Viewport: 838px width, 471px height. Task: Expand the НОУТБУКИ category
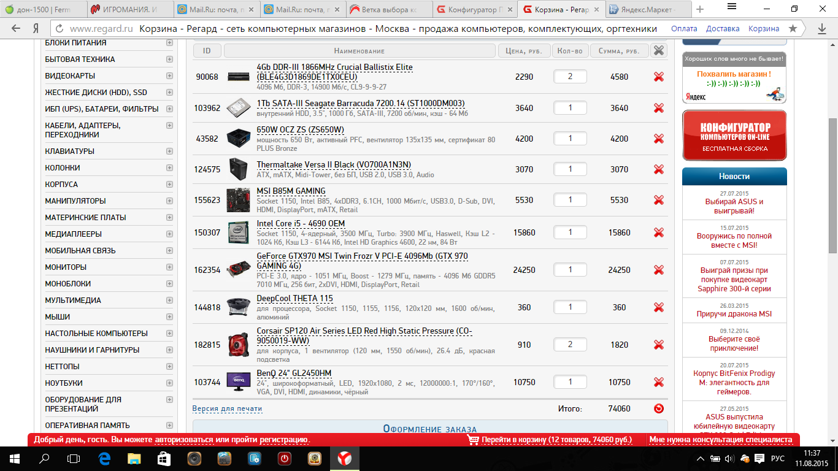click(169, 383)
